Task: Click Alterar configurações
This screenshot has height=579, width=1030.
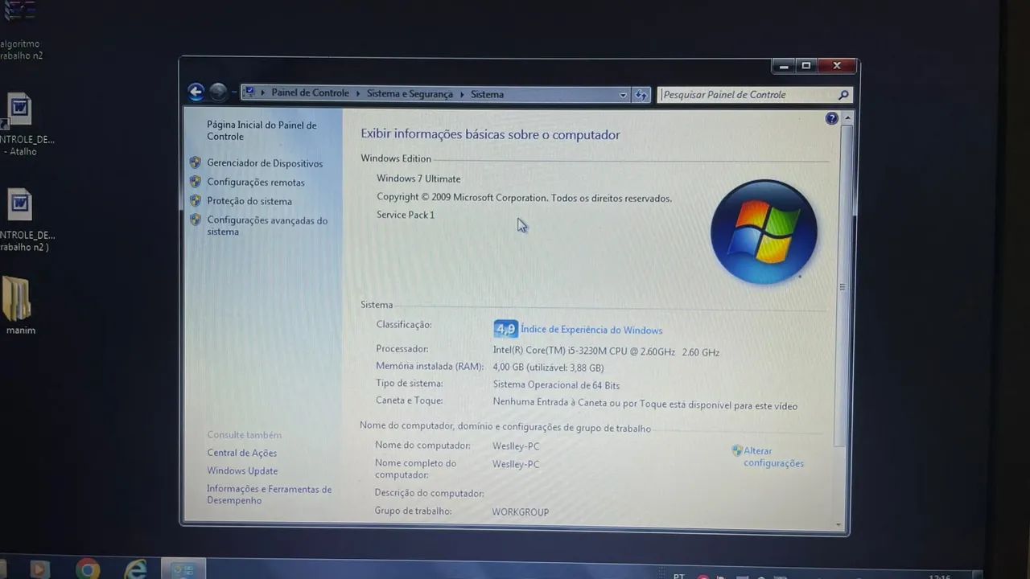Action: (773, 457)
